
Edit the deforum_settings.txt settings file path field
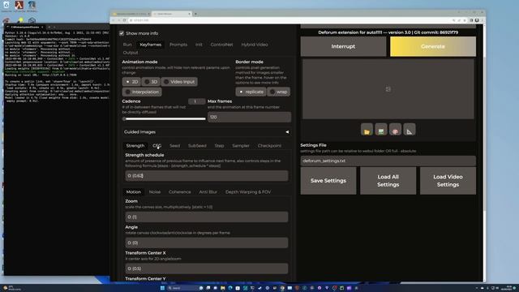click(x=388, y=161)
